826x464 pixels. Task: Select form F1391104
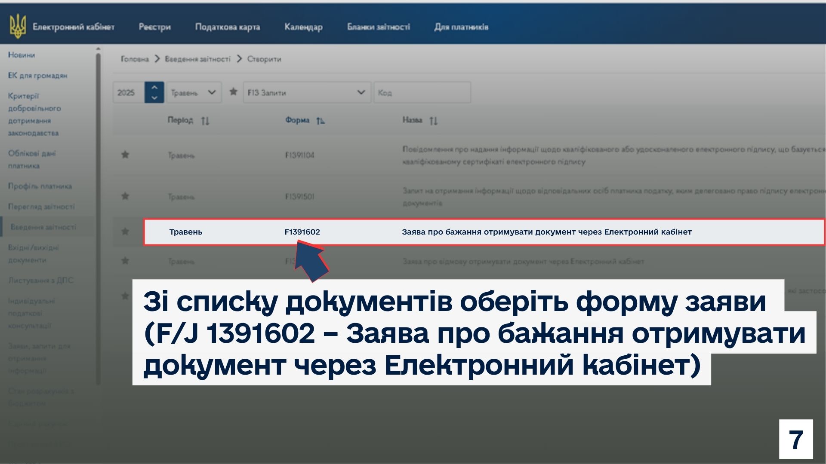(299, 155)
